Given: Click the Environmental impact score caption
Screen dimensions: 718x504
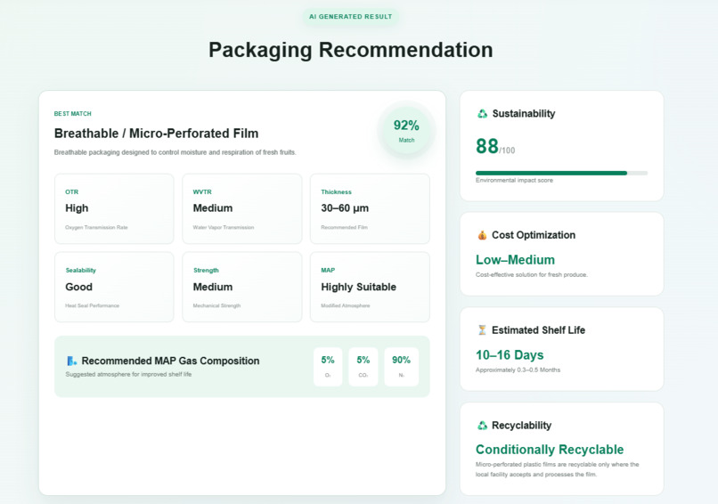Looking at the screenshot, I should coord(514,181).
